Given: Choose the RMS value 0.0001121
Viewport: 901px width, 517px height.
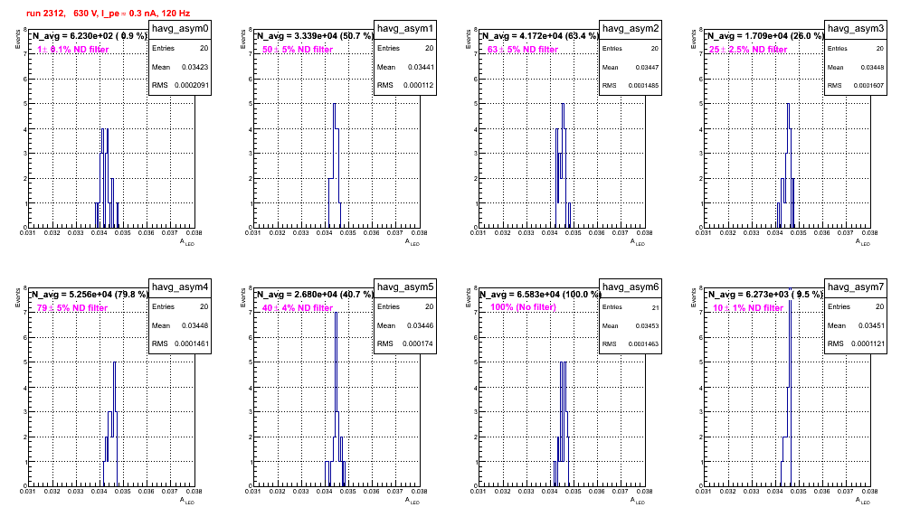Looking at the screenshot, I should pos(868,343).
